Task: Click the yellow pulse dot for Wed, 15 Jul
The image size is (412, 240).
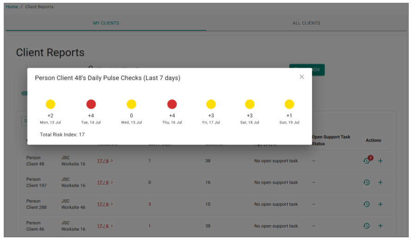Action: [131, 104]
